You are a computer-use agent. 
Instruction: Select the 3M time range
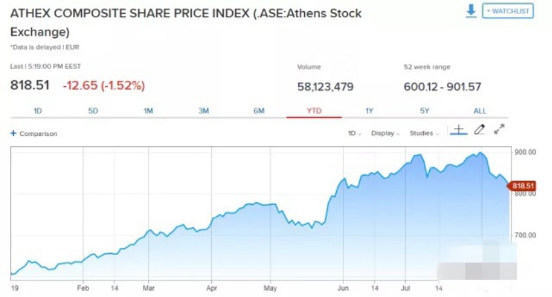click(203, 111)
